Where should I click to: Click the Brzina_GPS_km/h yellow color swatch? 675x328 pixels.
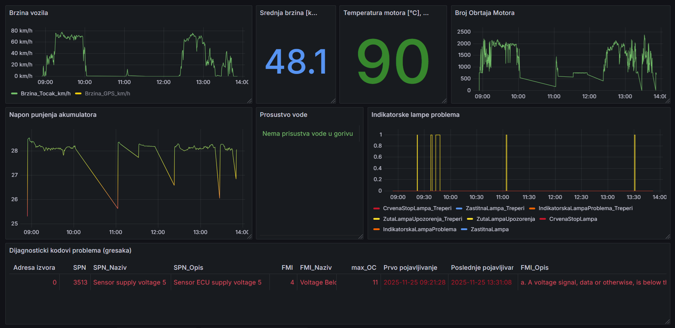point(78,94)
